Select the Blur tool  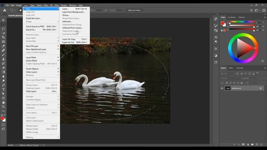pos(3,76)
